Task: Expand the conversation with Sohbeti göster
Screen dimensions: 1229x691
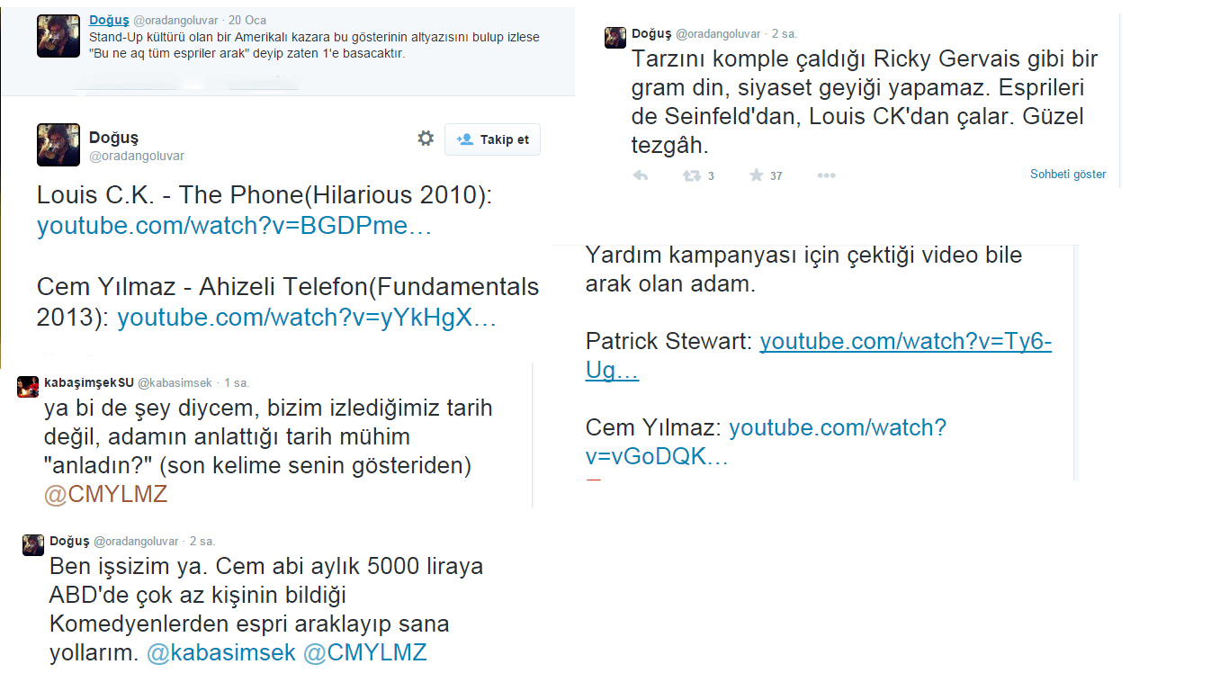Action: 1068,175
